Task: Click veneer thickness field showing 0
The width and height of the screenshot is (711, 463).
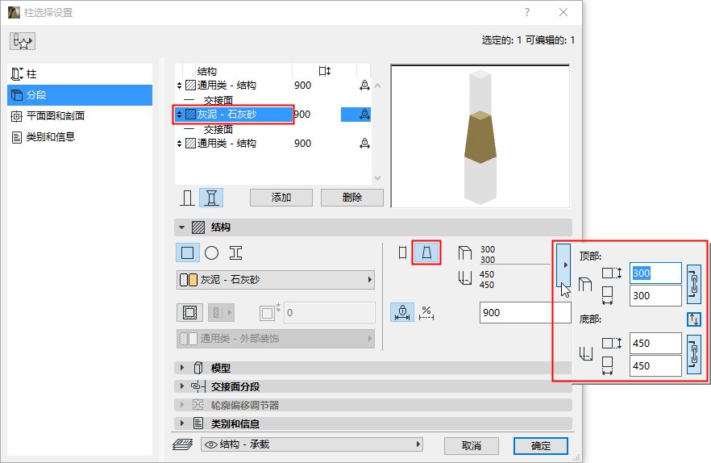Action: tap(329, 313)
